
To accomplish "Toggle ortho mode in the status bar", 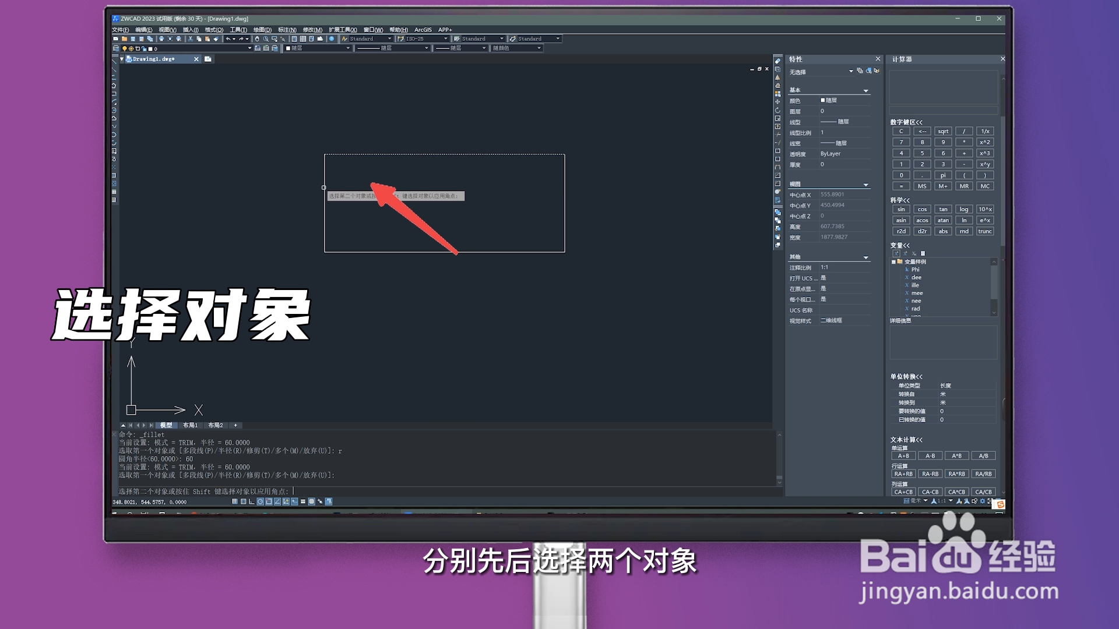I will point(252,501).
